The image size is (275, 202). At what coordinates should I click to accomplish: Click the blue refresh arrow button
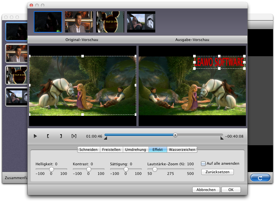click(260, 178)
